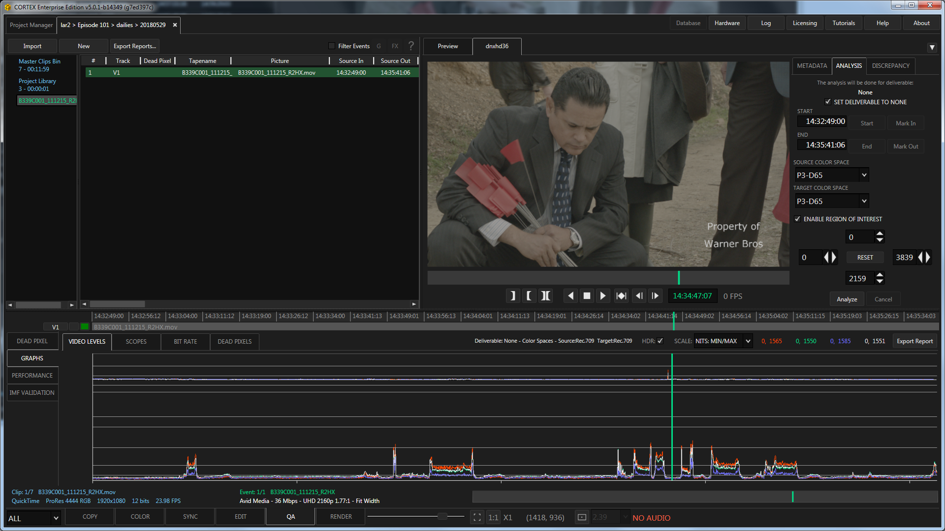Toggle the aspect ratio mask icon

[582, 517]
